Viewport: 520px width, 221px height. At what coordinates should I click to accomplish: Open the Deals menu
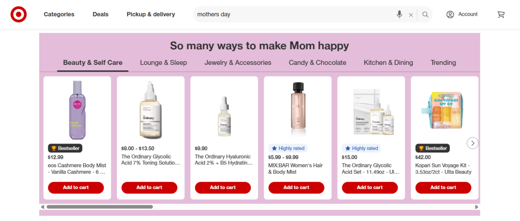[x=101, y=14]
